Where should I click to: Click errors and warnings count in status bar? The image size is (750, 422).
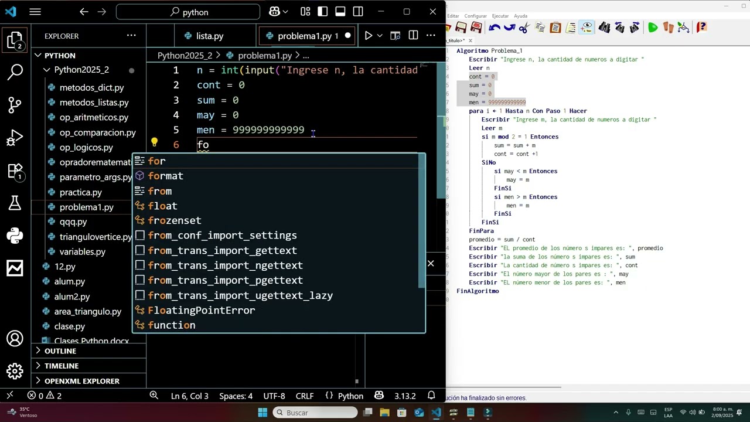click(x=45, y=396)
